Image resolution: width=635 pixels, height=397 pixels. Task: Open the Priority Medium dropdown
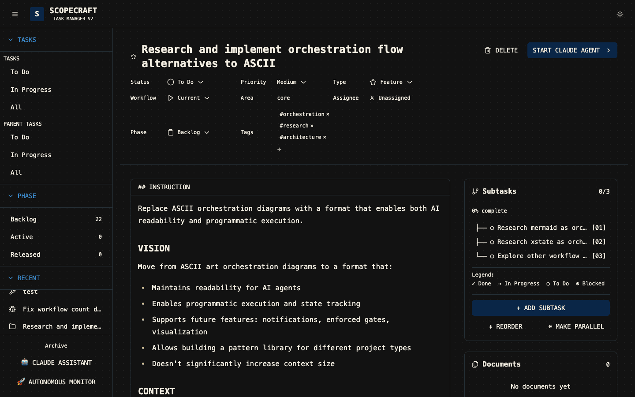(x=291, y=82)
